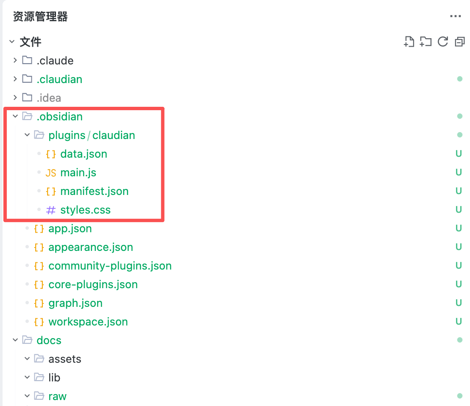Collapse all folders in explorer
Viewport: 470px width, 406px height.
pos(459,42)
